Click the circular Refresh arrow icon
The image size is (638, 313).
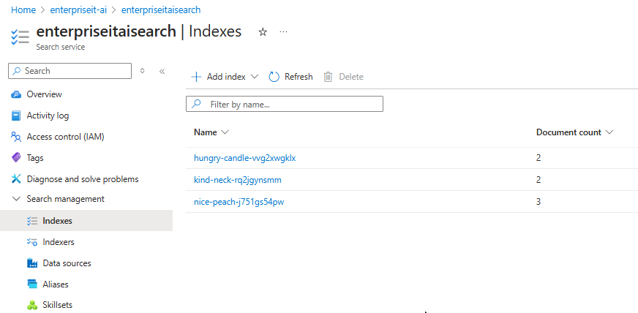(274, 77)
